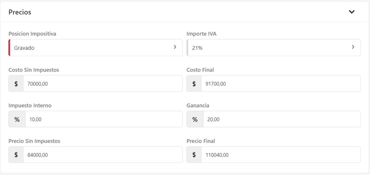The width and height of the screenshot is (370, 175).
Task: Click the 'Importe IVA' field label
Action: [202, 34]
